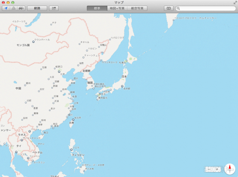The image size is (238, 177).
Task: Select the ウランバートル city marker
Action: tap(33, 42)
